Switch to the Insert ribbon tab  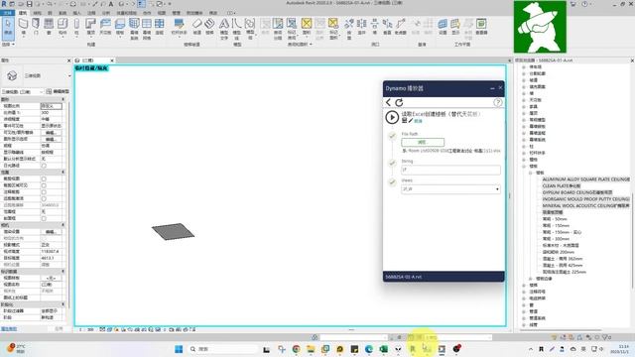point(76,13)
